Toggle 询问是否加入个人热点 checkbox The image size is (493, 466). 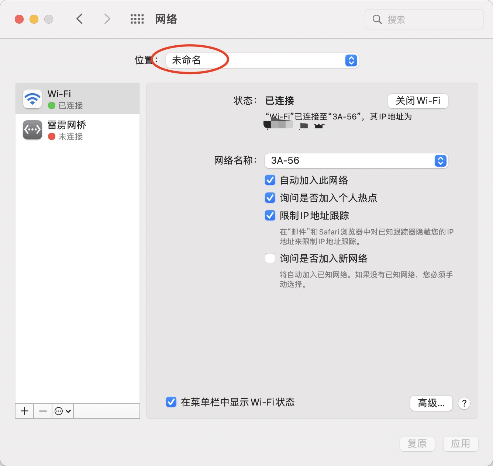[x=270, y=198]
